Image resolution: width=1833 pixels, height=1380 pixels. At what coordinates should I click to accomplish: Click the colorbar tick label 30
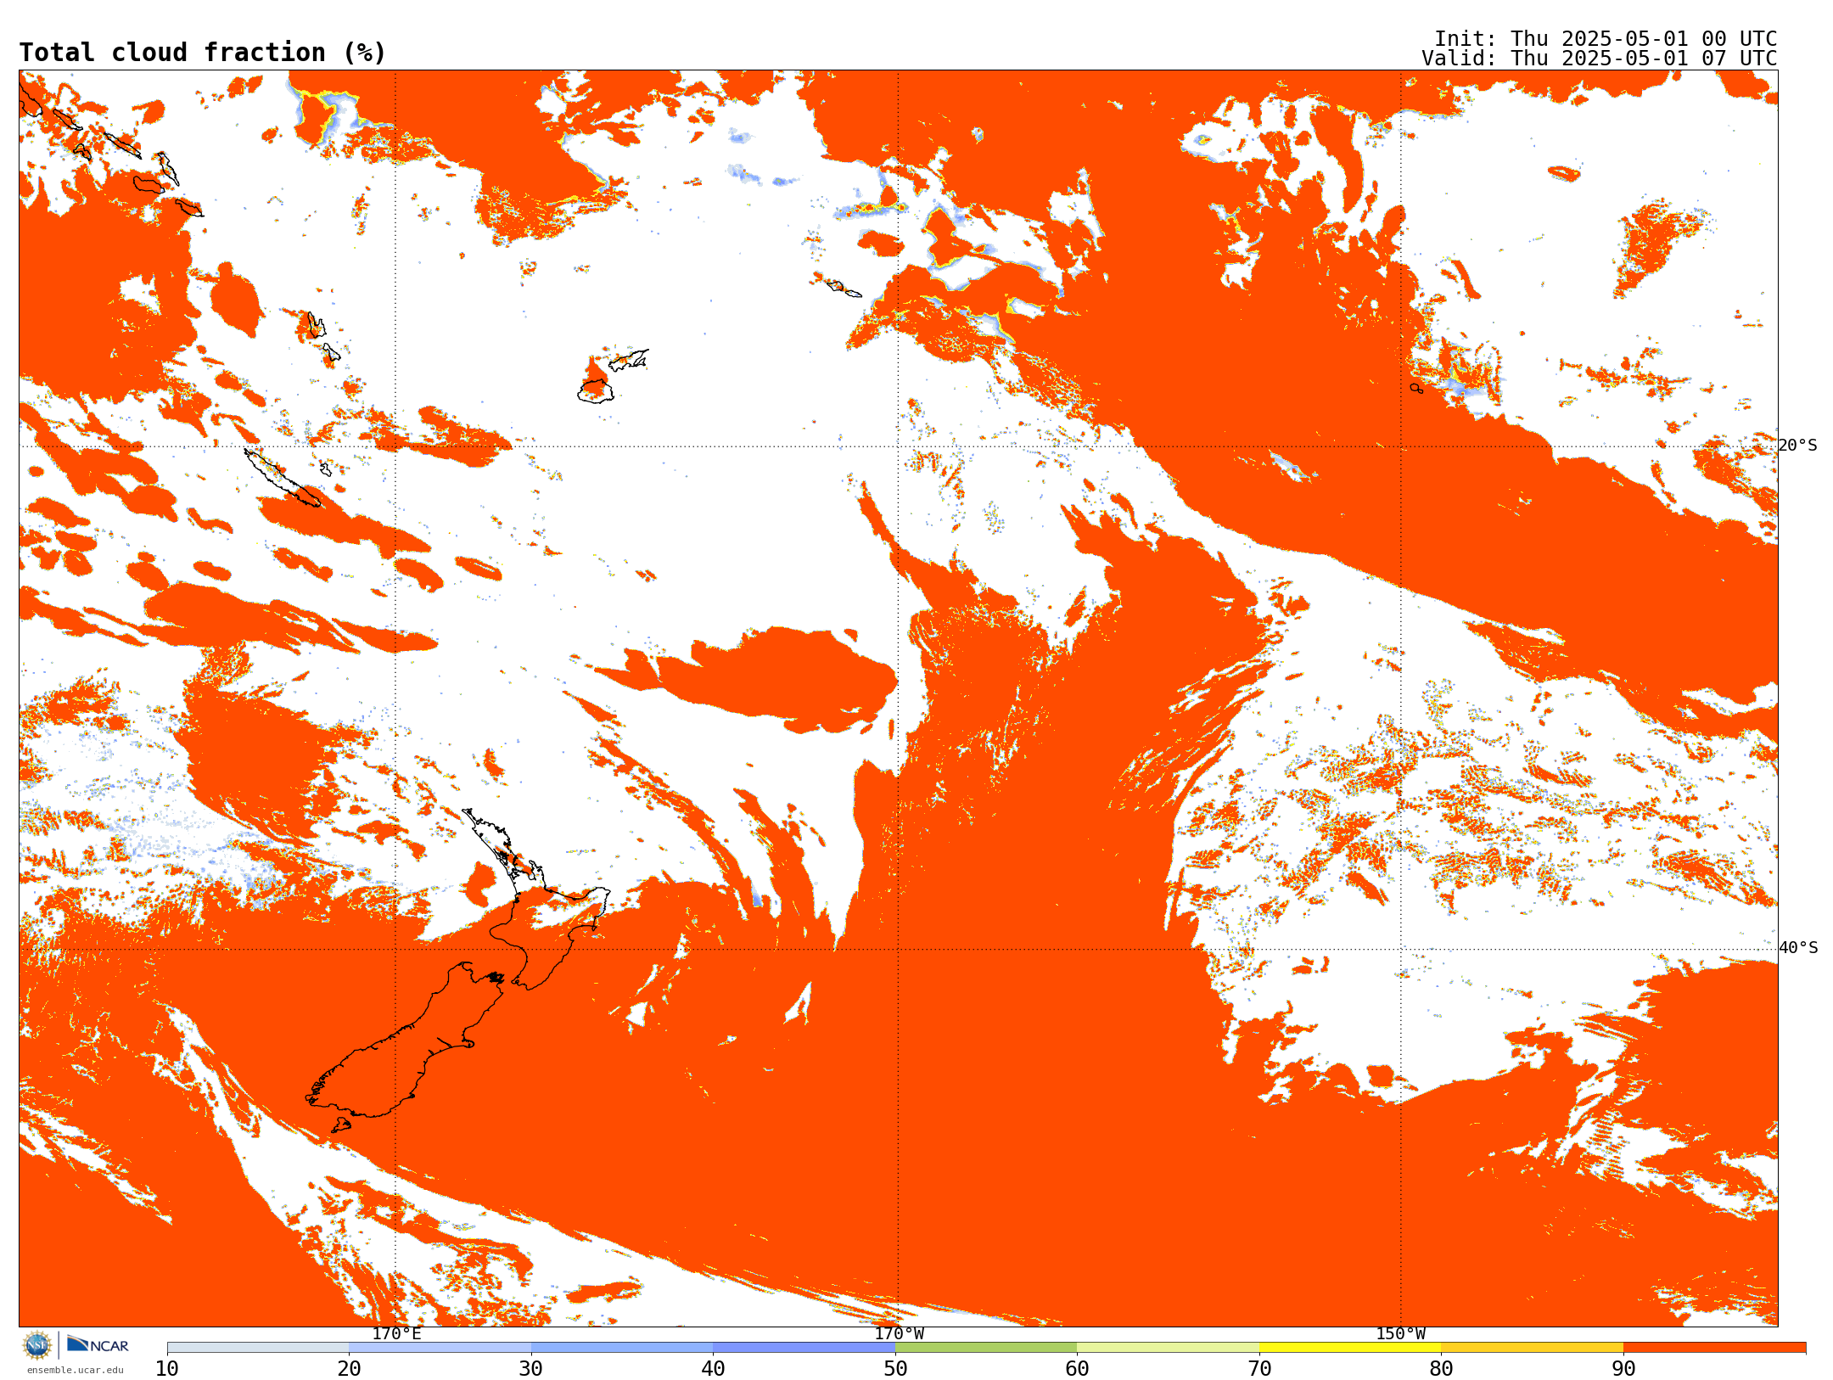(531, 1368)
